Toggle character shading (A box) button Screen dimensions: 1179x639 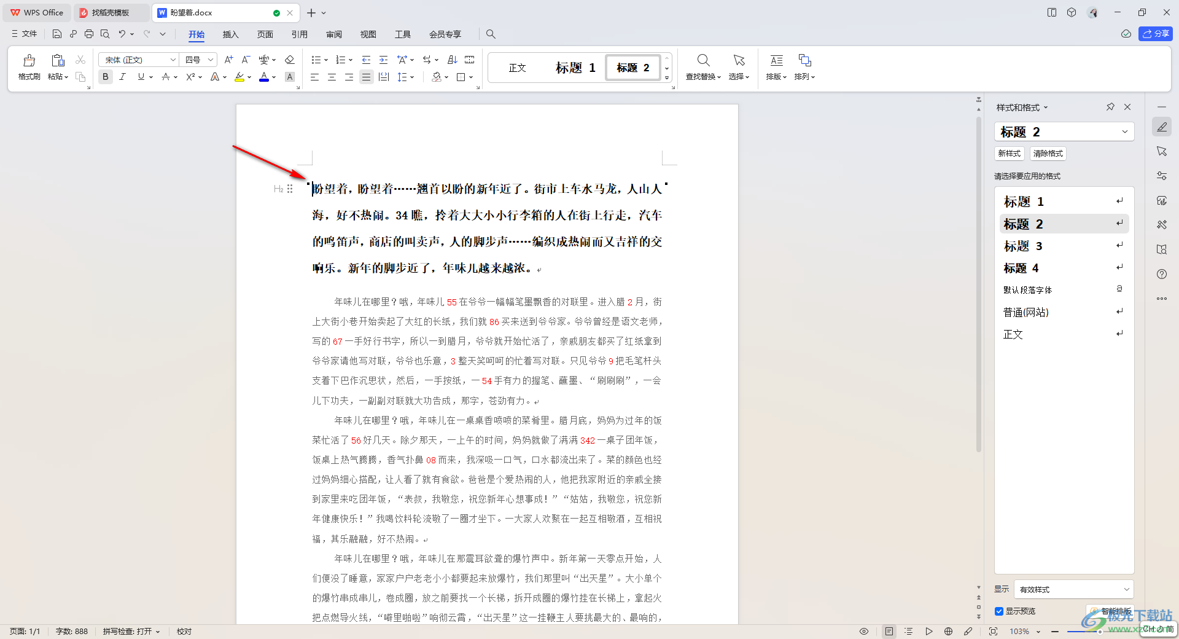coord(290,77)
